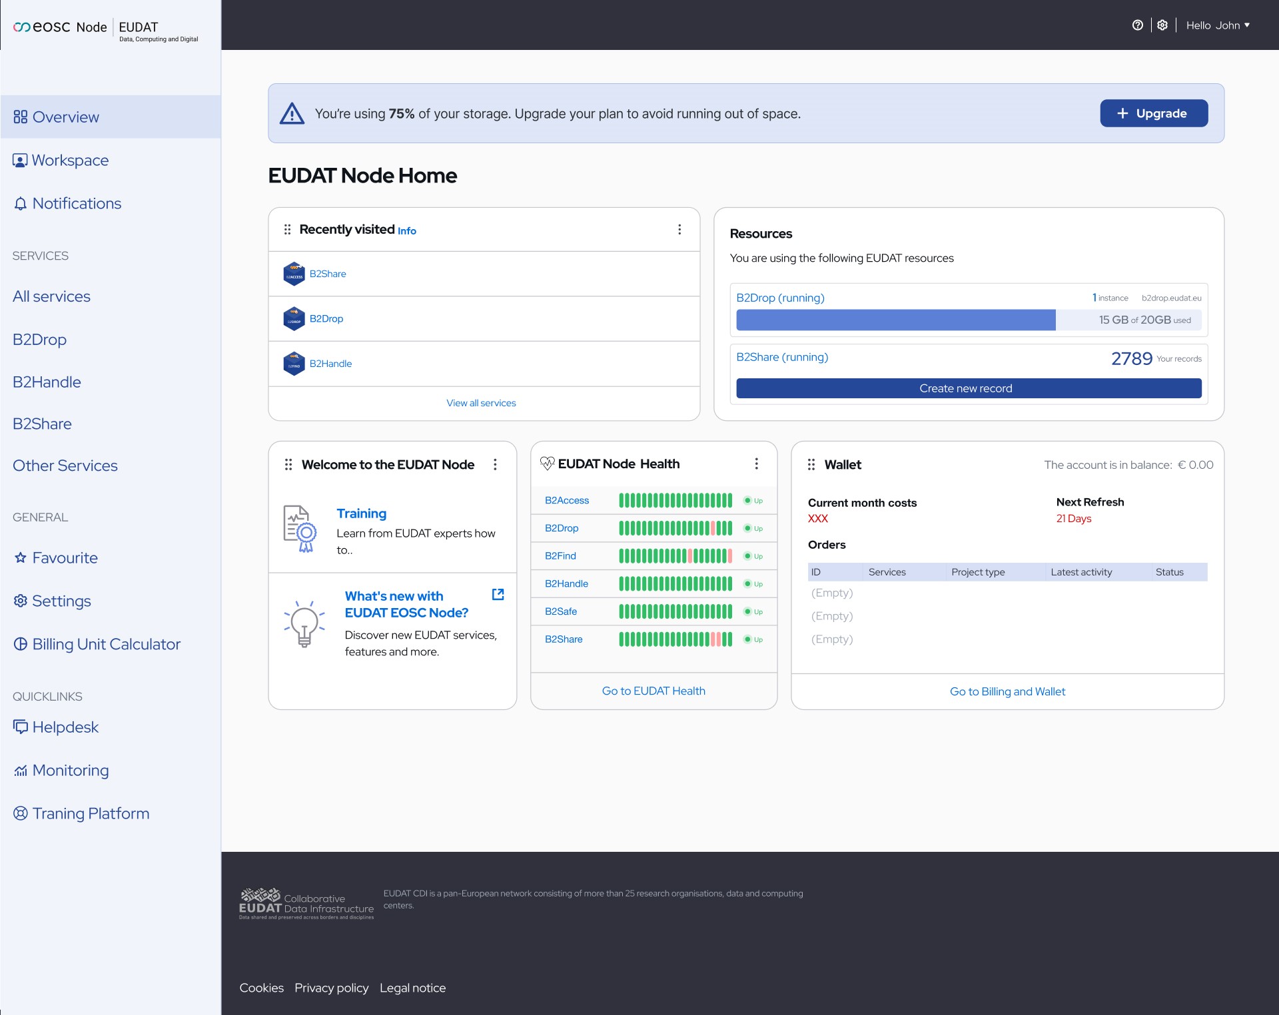Open settings gear icon in top bar

pos(1162,25)
